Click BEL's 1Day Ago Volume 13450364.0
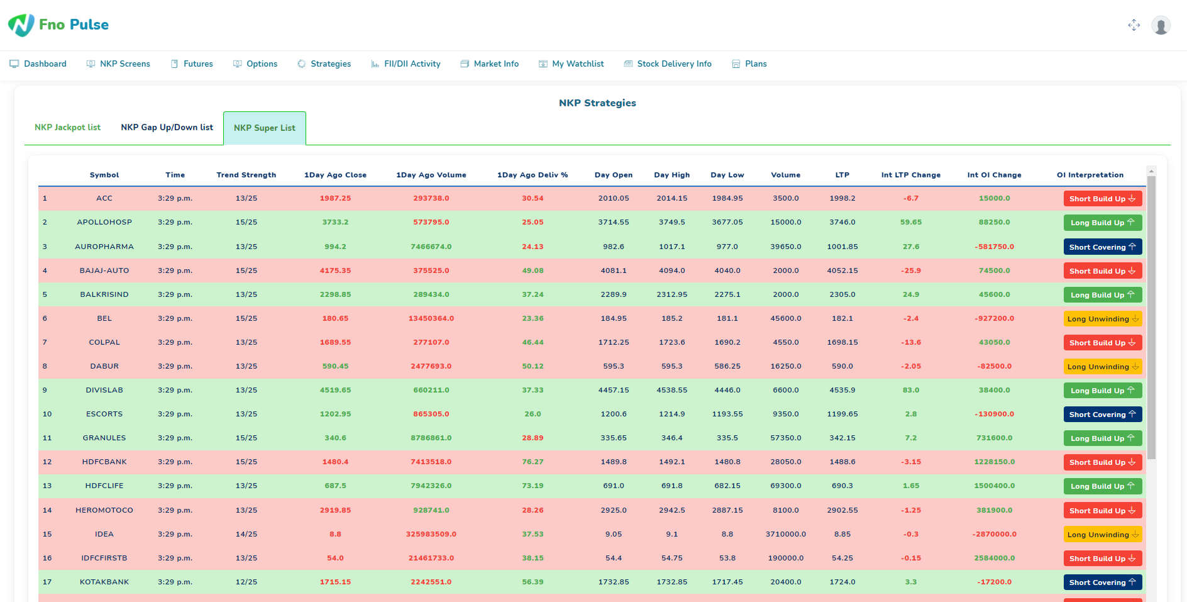This screenshot has height=602, width=1187. pyautogui.click(x=431, y=318)
